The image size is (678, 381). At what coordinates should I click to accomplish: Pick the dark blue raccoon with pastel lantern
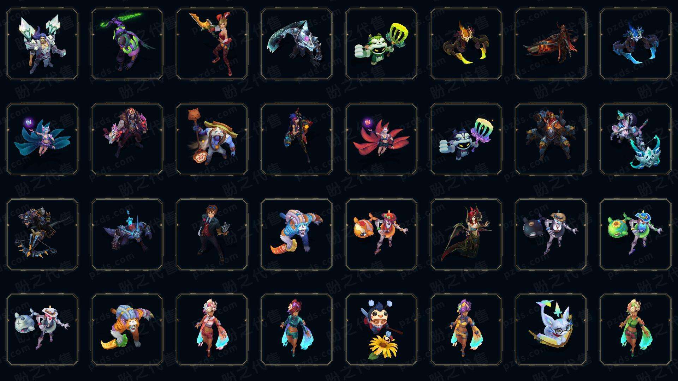466,139
